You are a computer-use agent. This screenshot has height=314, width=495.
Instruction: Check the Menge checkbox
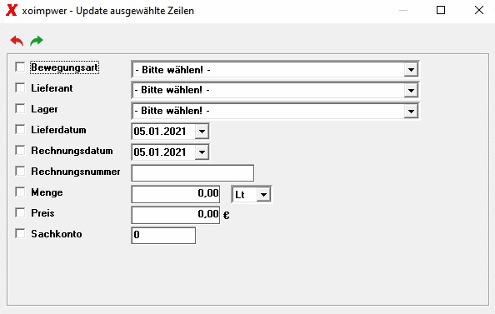[x=20, y=192]
